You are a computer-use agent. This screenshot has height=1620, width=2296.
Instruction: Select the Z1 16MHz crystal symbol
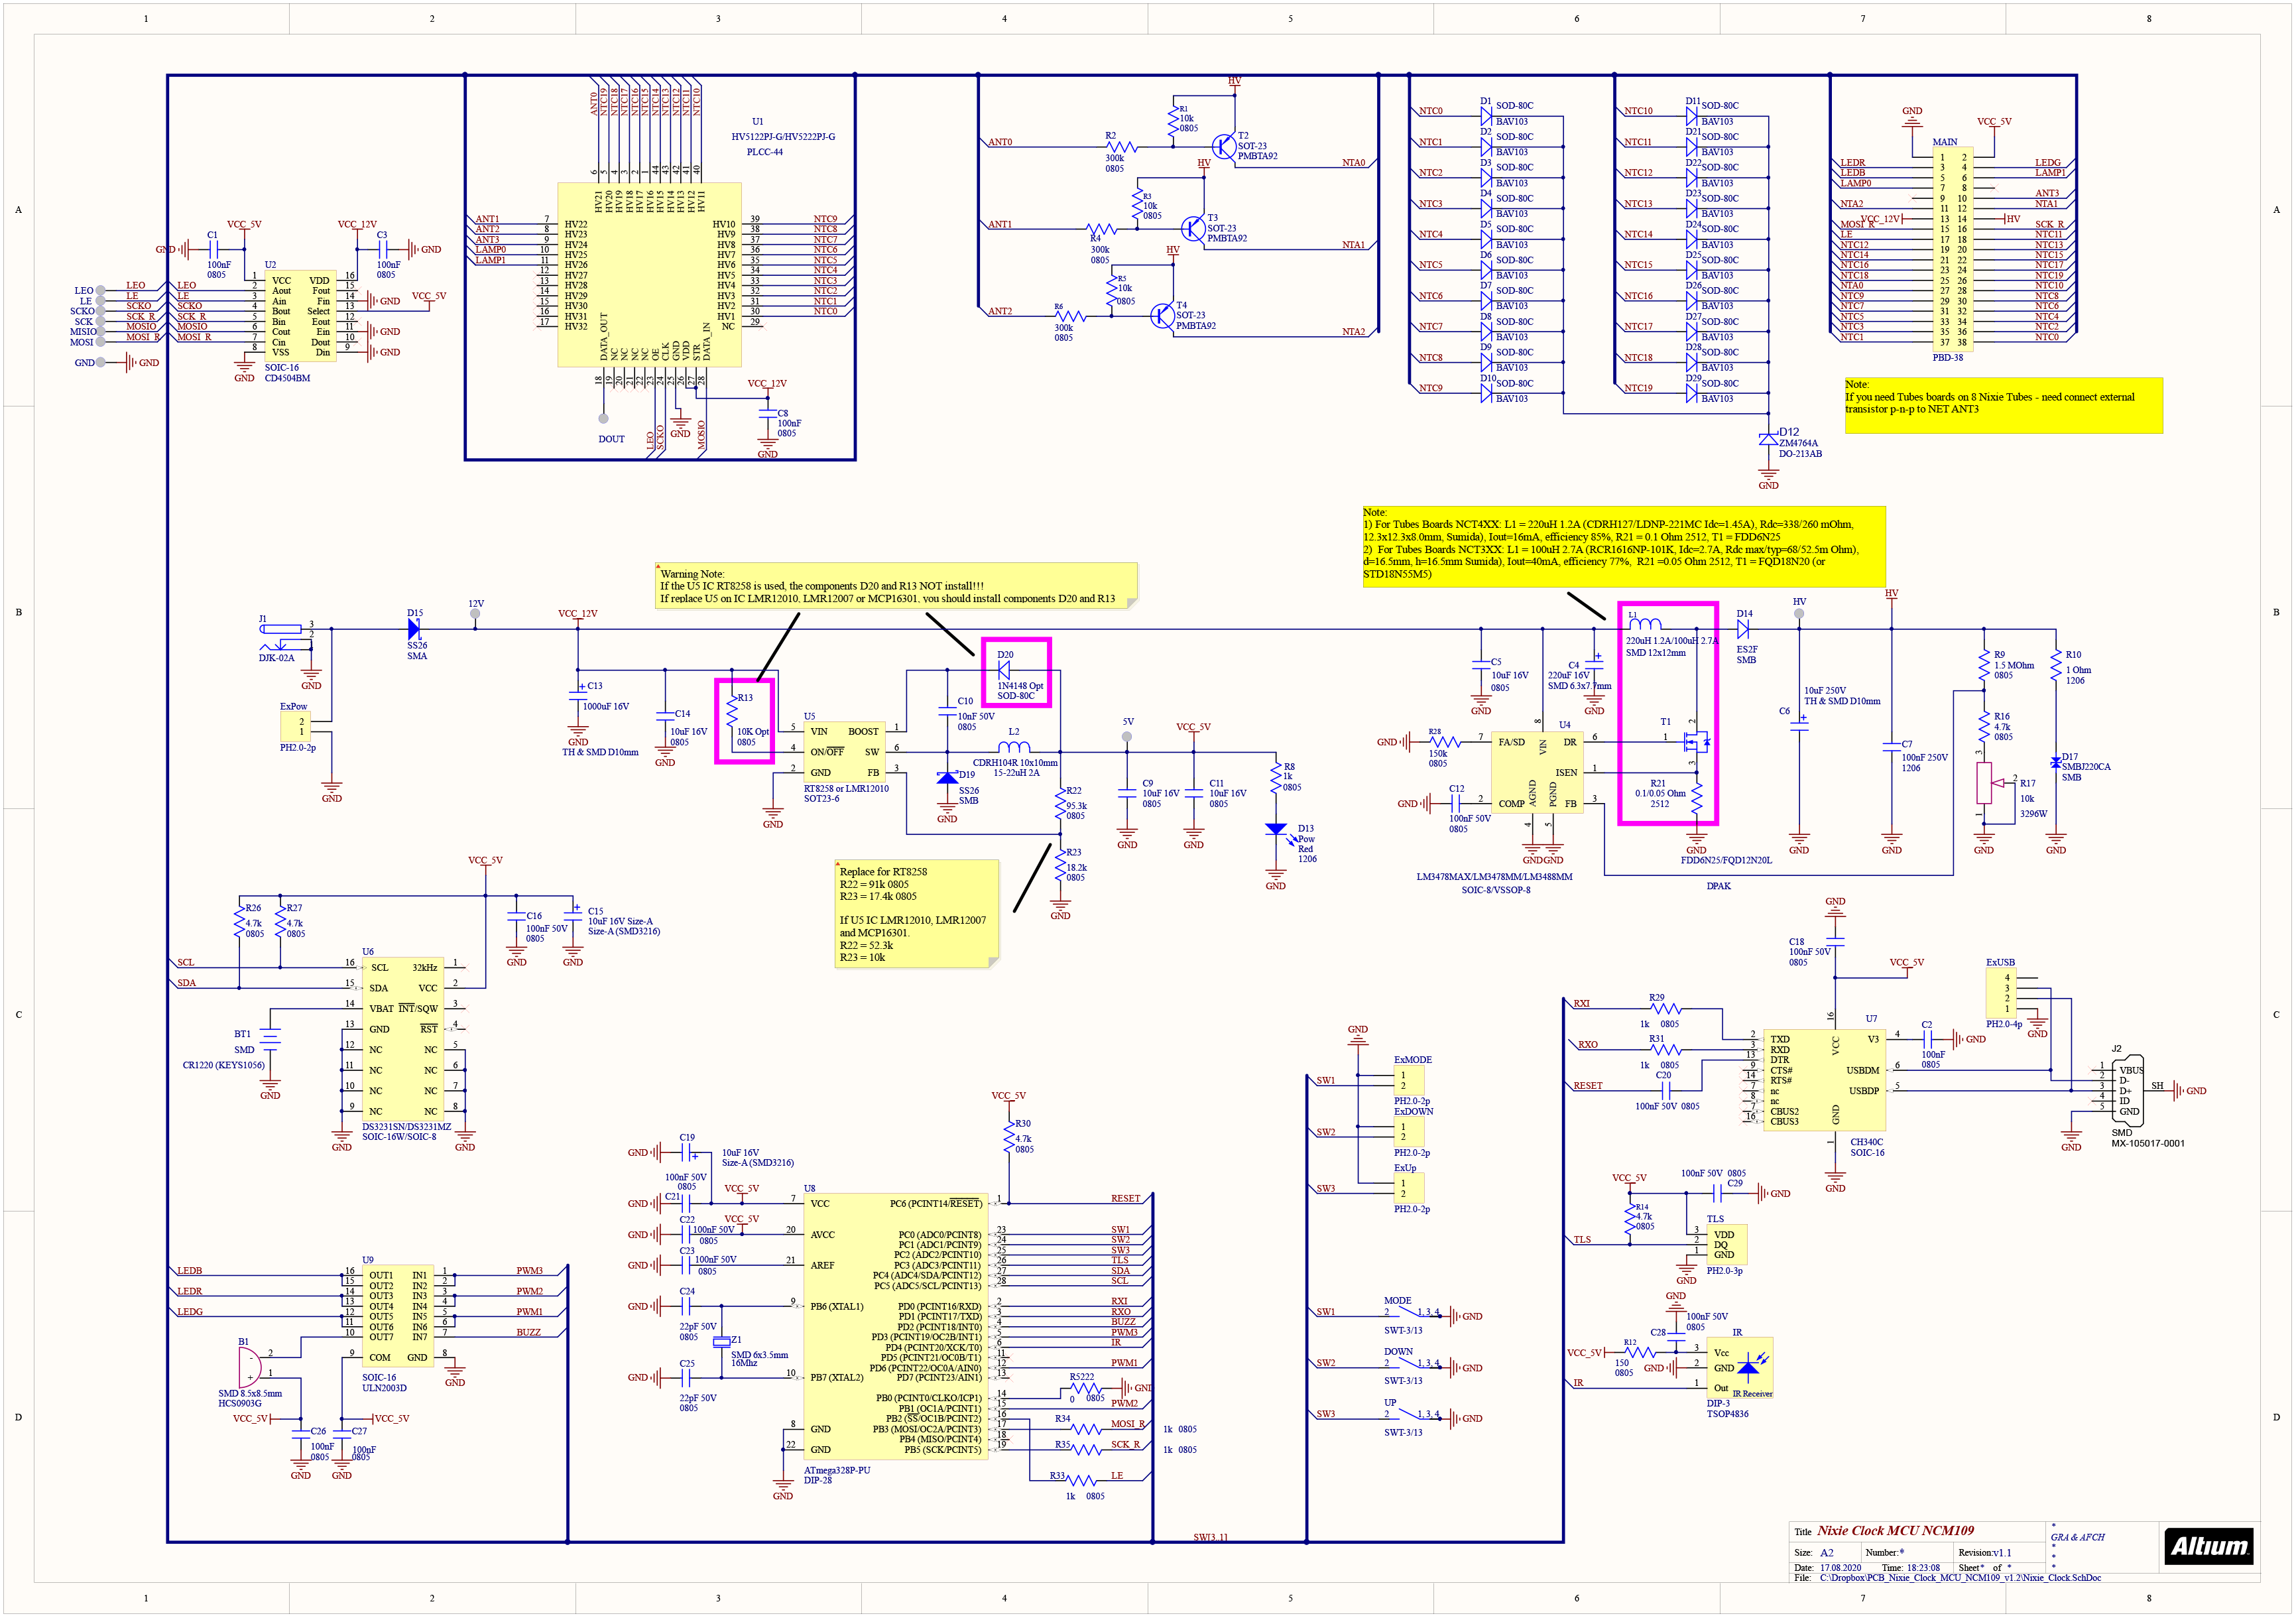click(721, 1342)
